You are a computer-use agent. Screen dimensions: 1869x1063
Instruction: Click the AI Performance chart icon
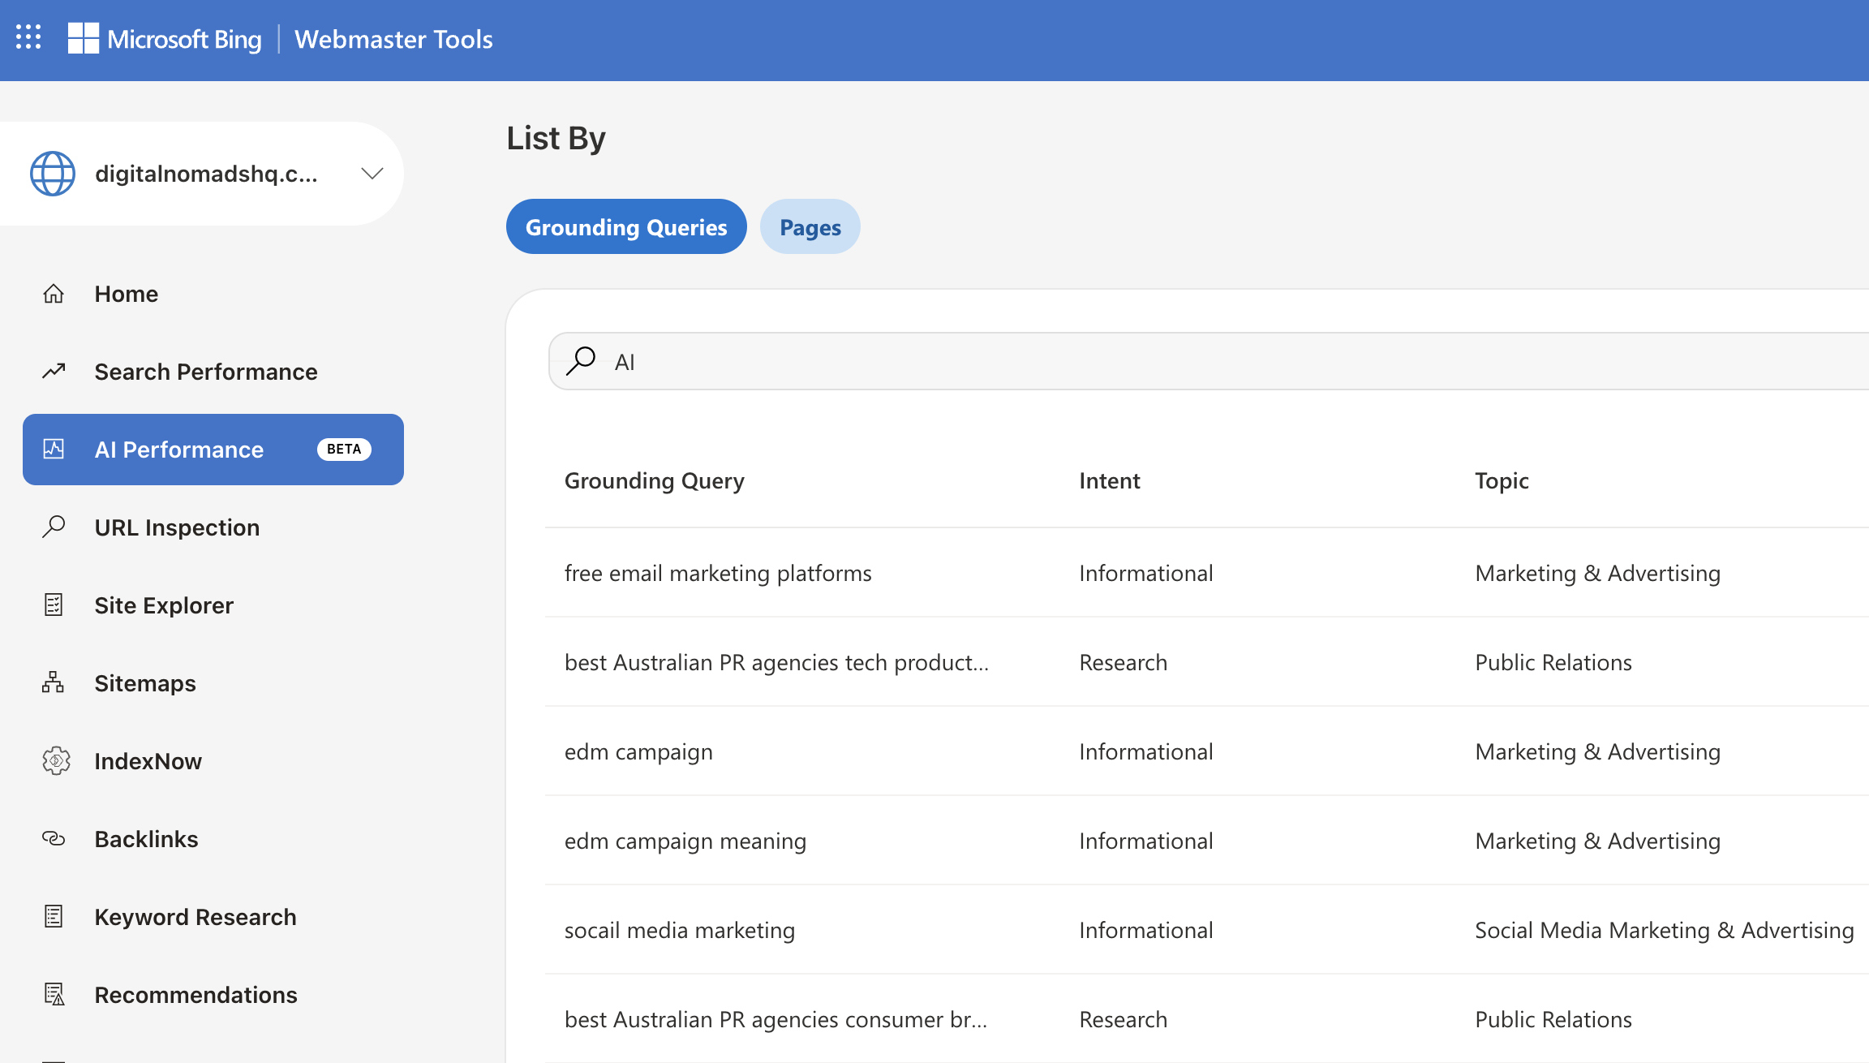[x=54, y=450]
